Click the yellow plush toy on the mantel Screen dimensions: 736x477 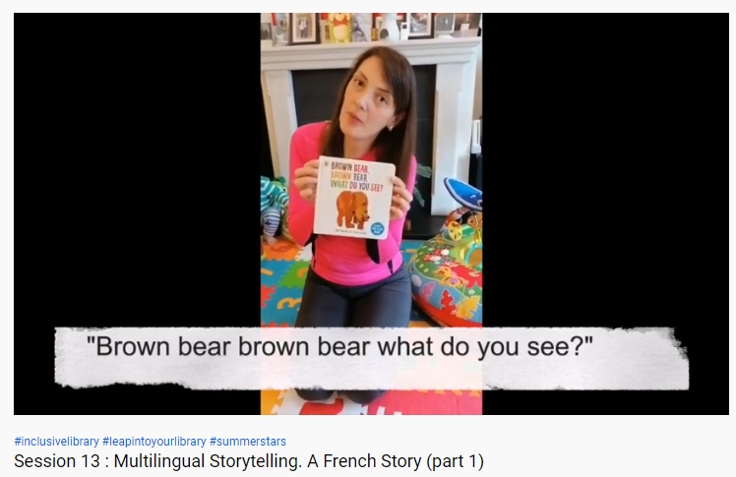pyautogui.click(x=338, y=28)
